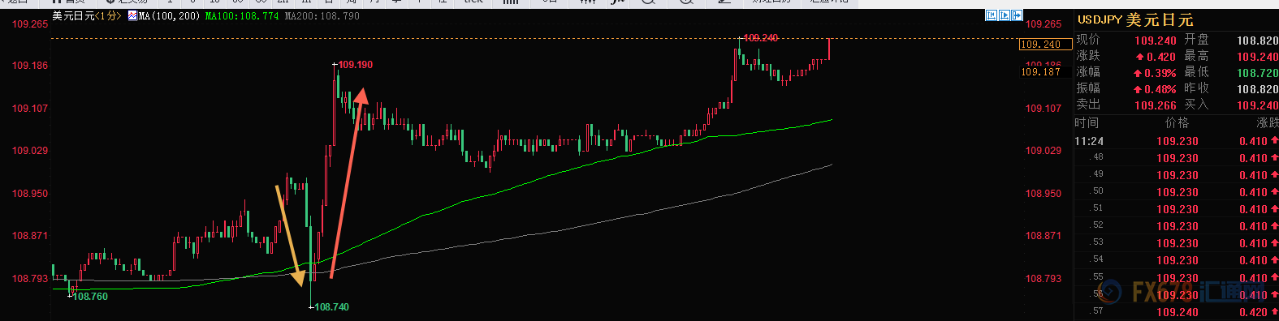Click the gray MA200:108.790 value
Image resolution: width=1279 pixels, height=321 pixels.
coord(322,15)
